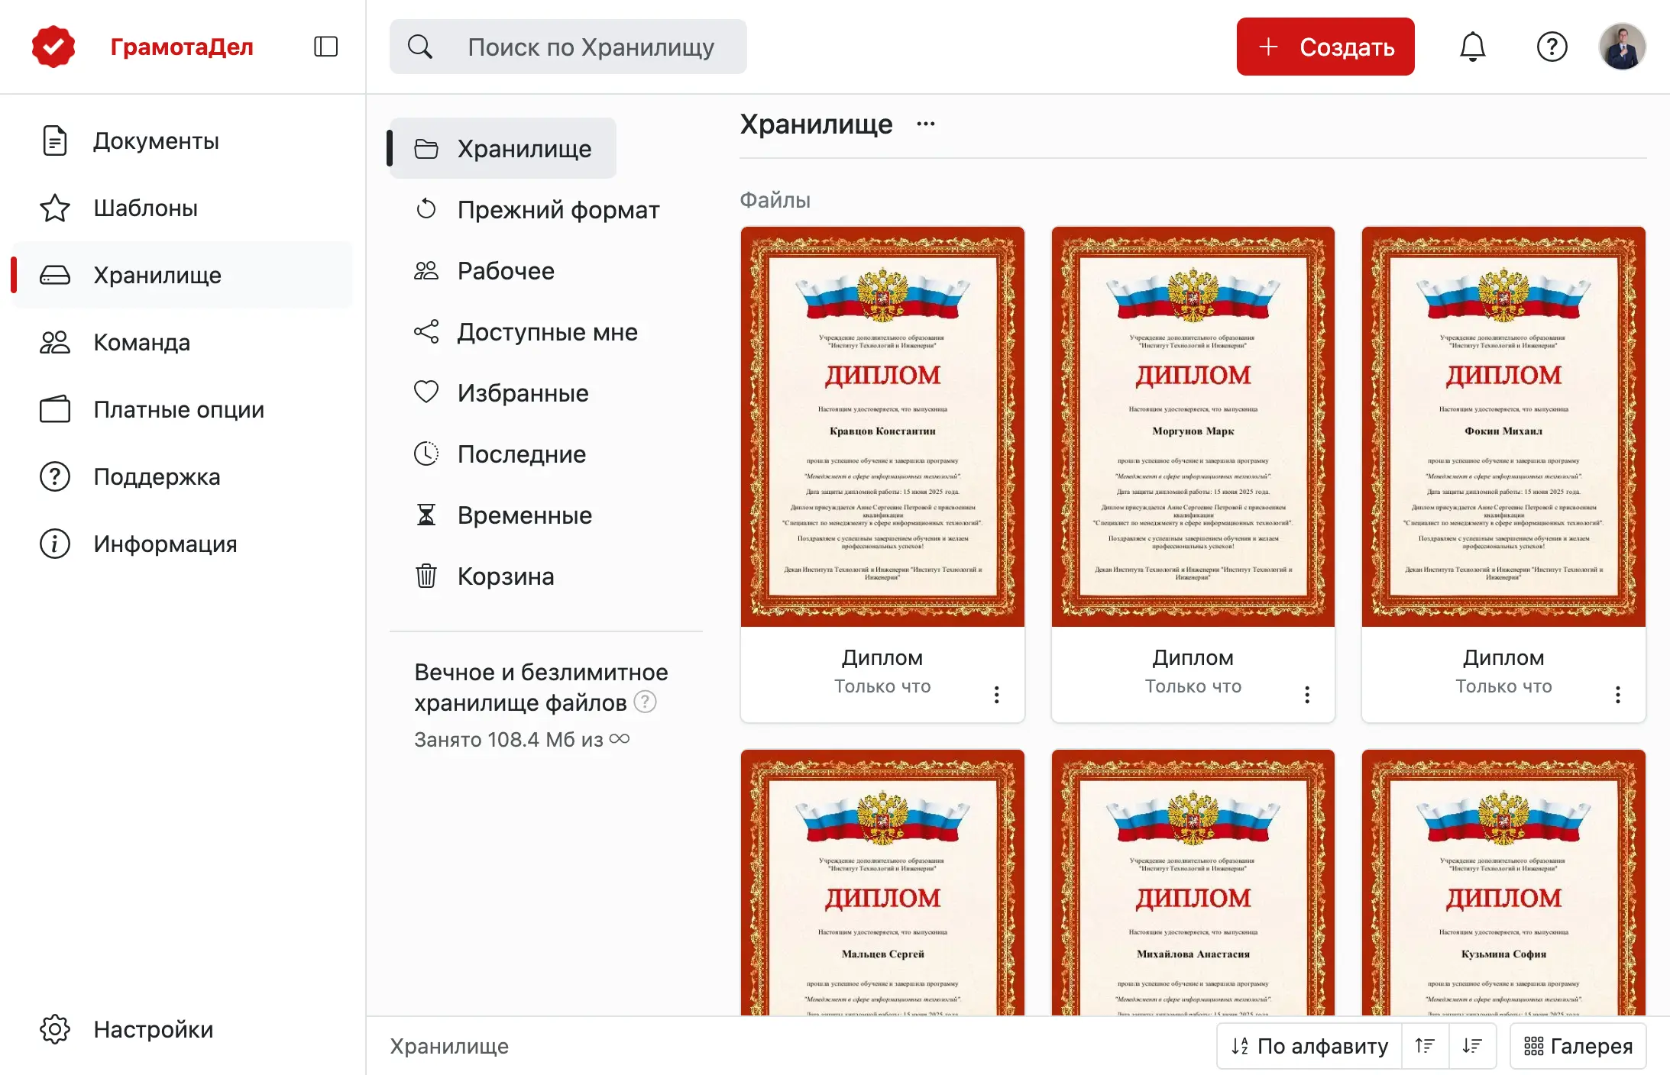Open Мальцев Сергей diploma thumbnail
The width and height of the screenshot is (1670, 1075).
[x=882, y=883]
